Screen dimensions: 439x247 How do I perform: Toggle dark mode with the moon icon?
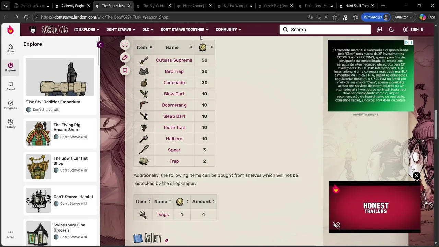[391, 30]
